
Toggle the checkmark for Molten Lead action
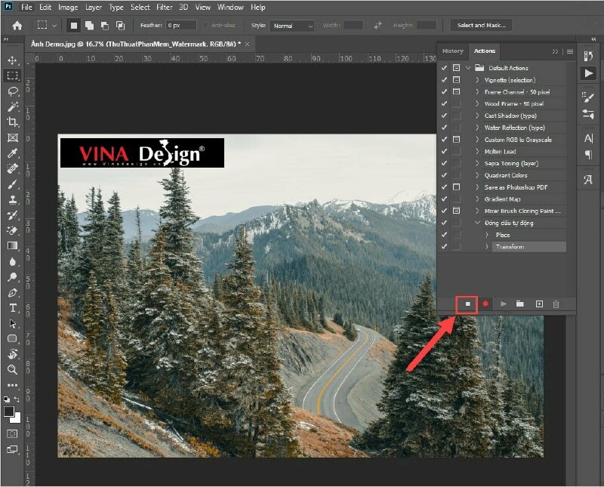(445, 152)
